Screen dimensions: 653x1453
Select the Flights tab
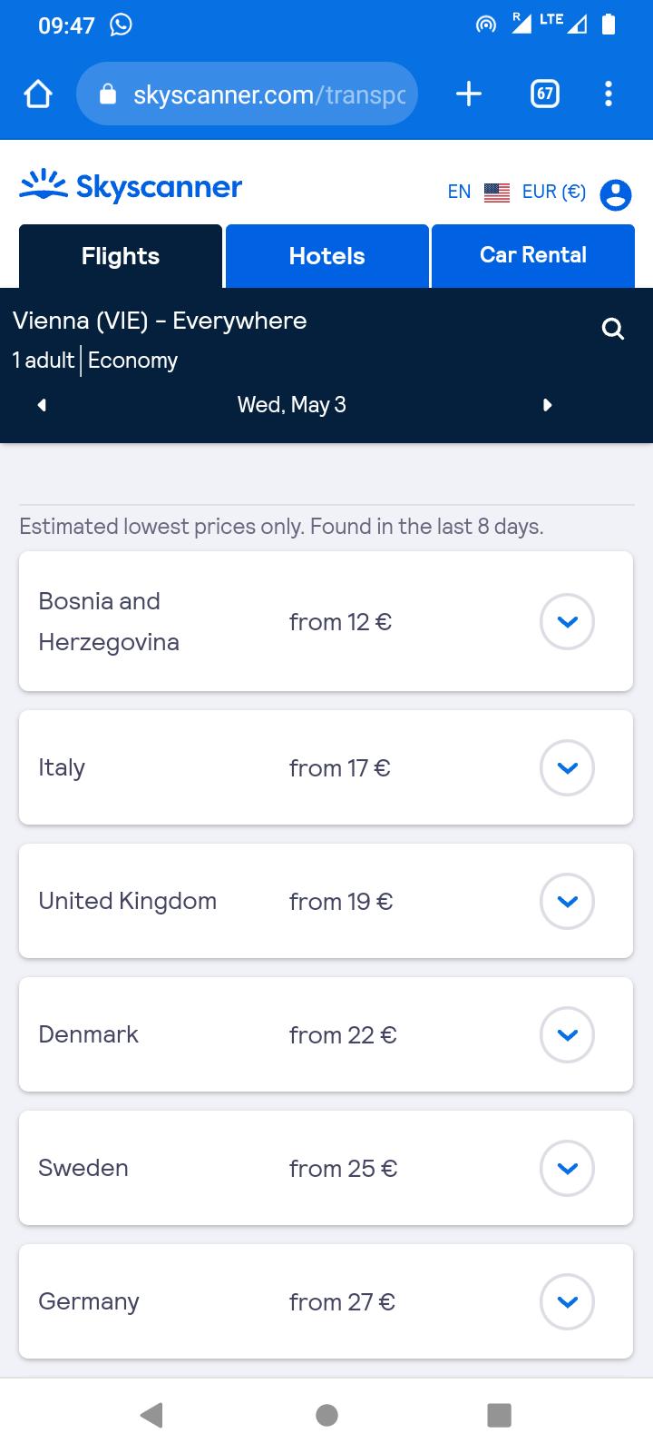pos(121,256)
